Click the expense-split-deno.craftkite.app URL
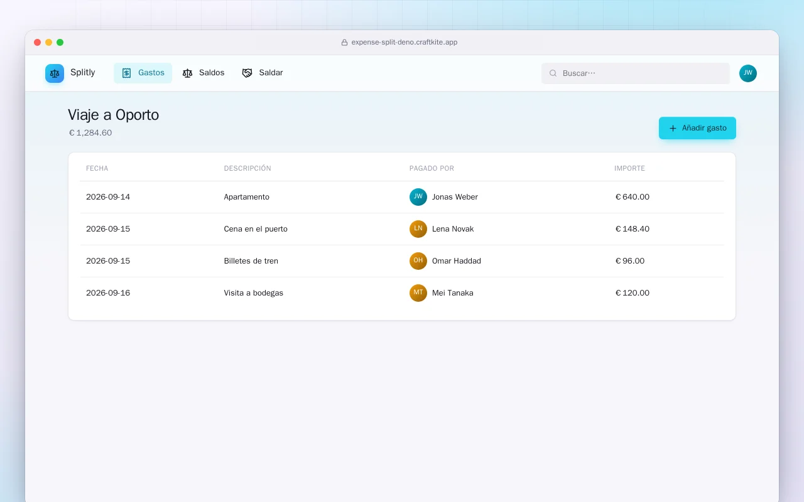 tap(405, 43)
